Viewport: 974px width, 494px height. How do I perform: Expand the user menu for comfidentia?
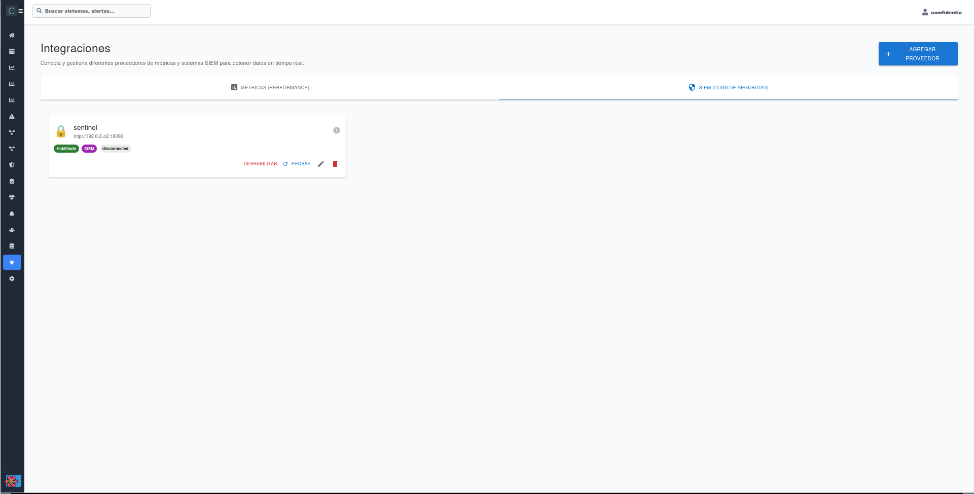pyautogui.click(x=942, y=12)
